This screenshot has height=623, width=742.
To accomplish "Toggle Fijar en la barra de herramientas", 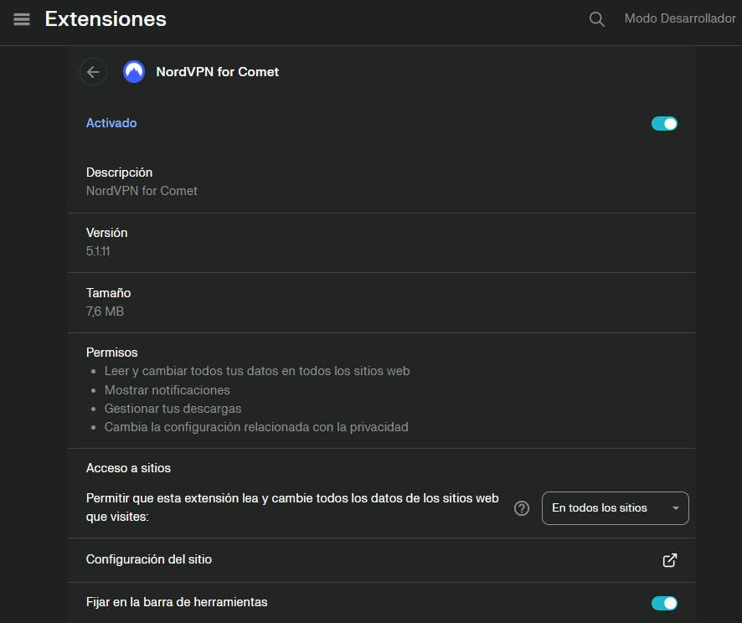I will [x=664, y=602].
